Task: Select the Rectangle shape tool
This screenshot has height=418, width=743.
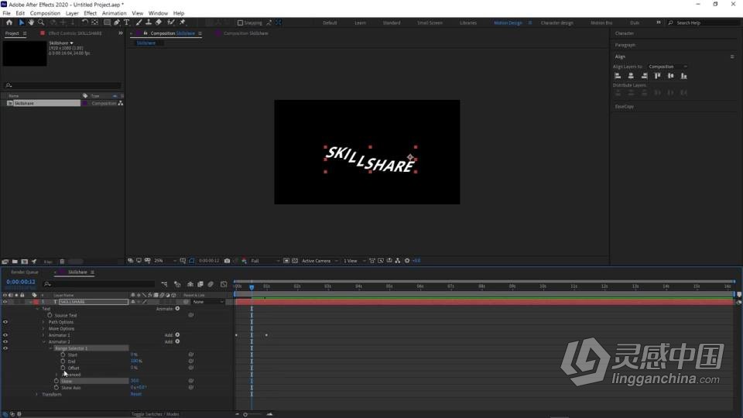Action: click(x=107, y=22)
